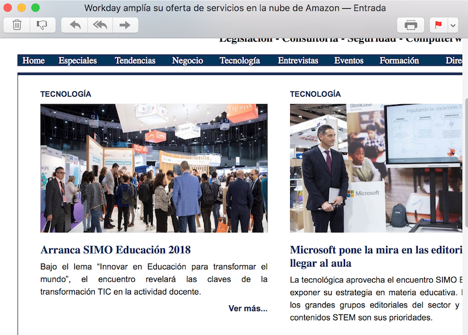Click TECNOLOGÍA label above SIMO article
Image resolution: width=468 pixels, height=335 pixels.
click(x=66, y=94)
